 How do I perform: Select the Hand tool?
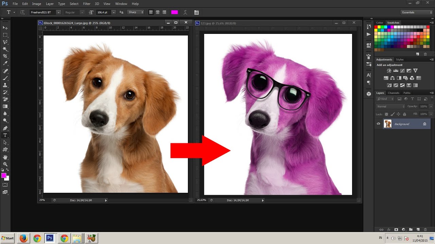pyautogui.click(x=5, y=157)
